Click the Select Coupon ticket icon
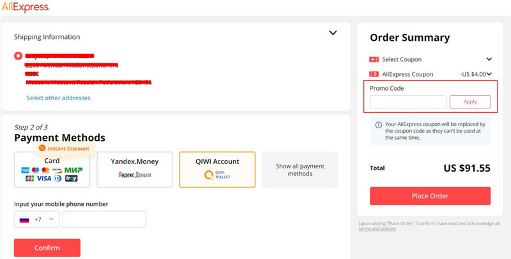This screenshot has height=259, width=511. pyautogui.click(x=374, y=59)
